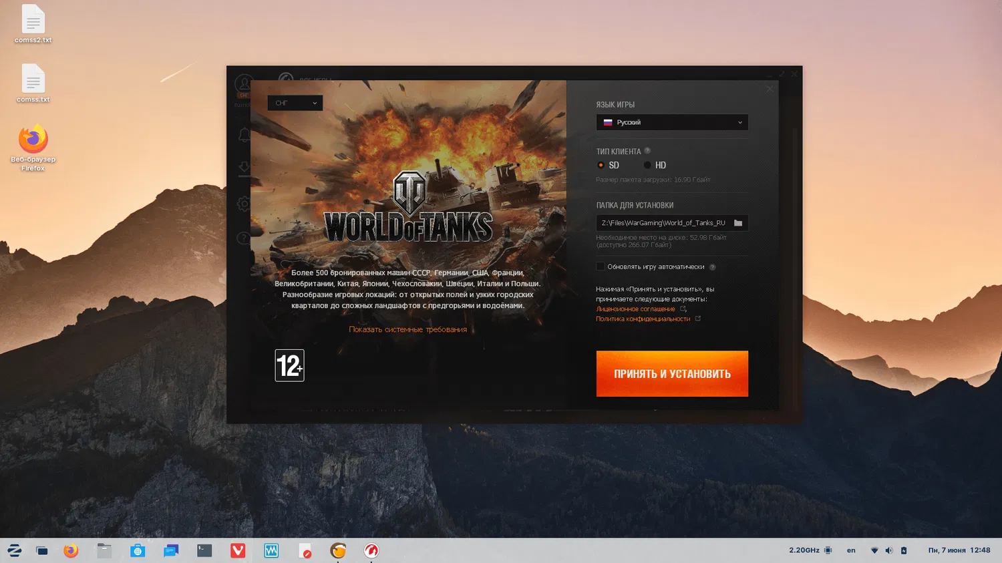Open the Files manager from taskbar
The width and height of the screenshot is (1002, 563).
(x=104, y=550)
